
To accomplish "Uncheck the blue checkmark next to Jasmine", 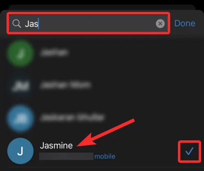I will [x=189, y=151].
